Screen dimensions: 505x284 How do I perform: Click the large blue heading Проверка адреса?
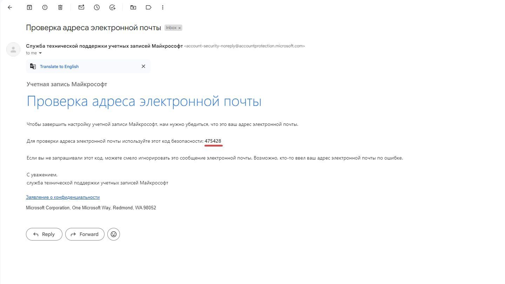click(144, 102)
